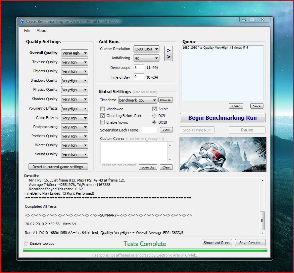This screenshot has height=273, width=294.
Task: Expand the Water Quality dropdown
Action: point(75,145)
